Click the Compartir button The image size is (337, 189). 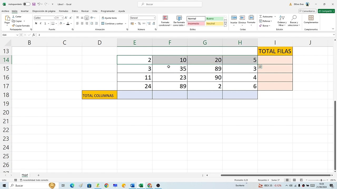[x=326, y=11]
